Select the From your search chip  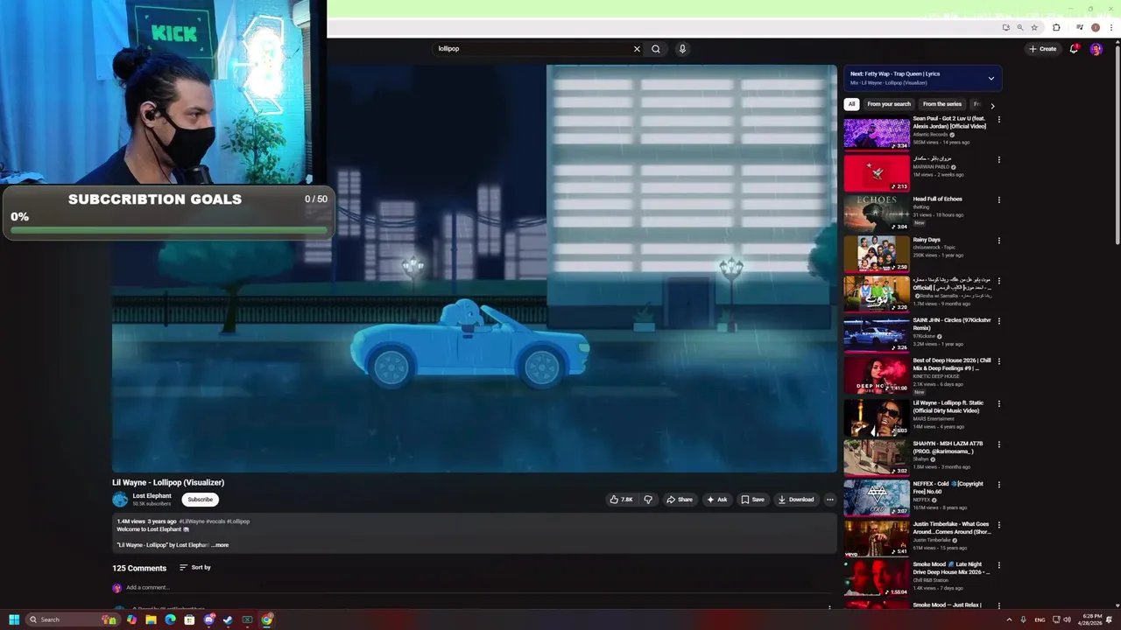889,104
